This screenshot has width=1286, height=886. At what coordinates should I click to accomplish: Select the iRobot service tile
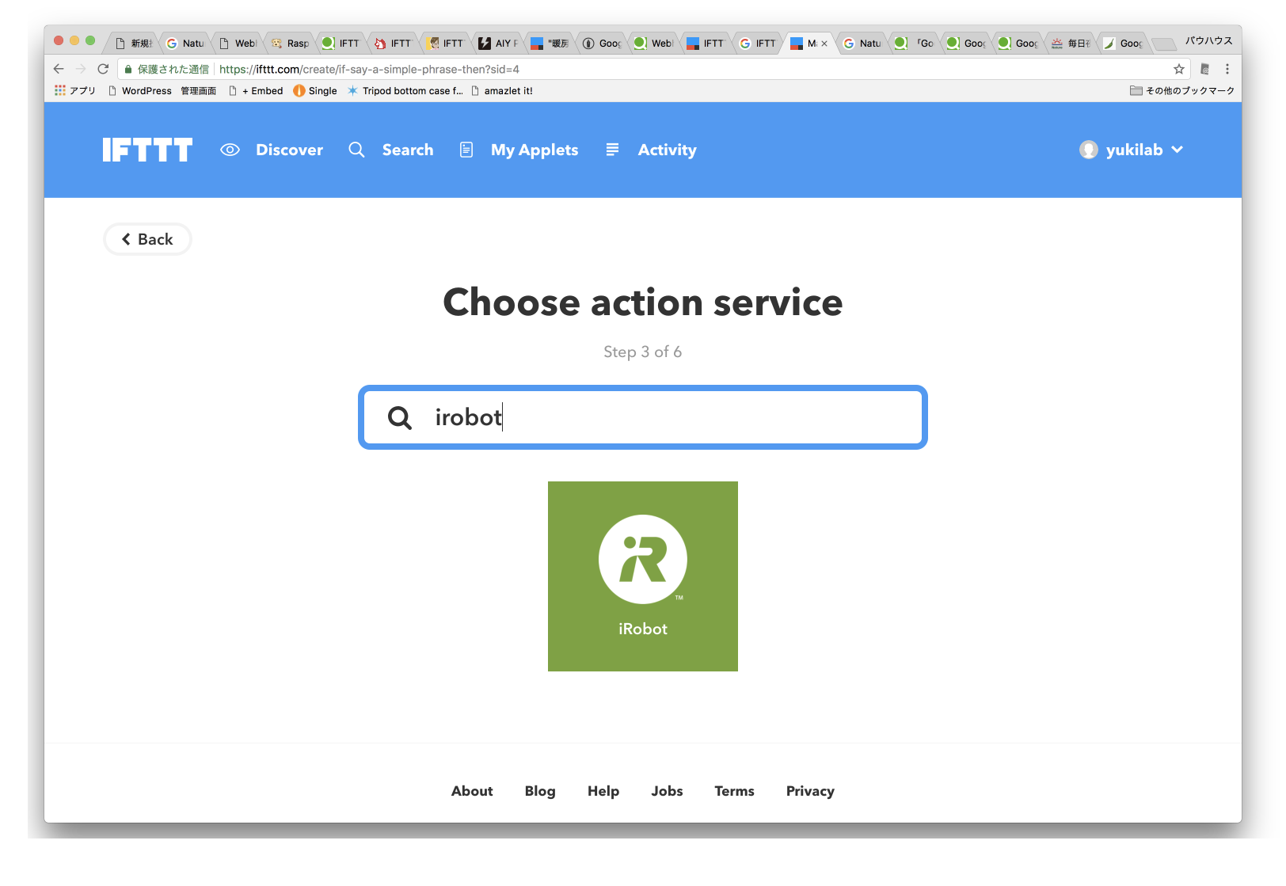pyautogui.click(x=643, y=576)
